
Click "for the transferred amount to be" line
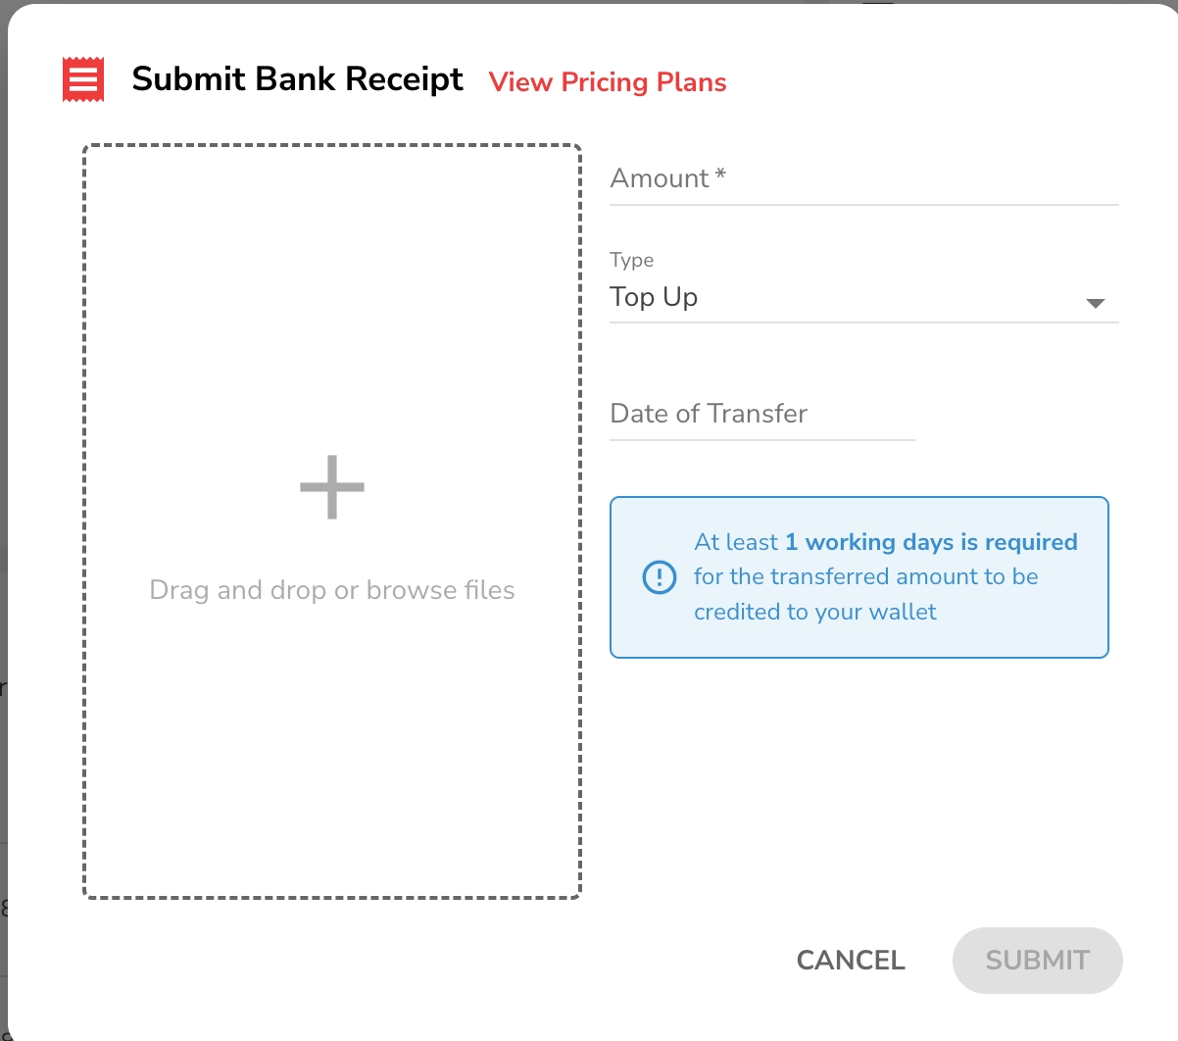tap(865, 576)
